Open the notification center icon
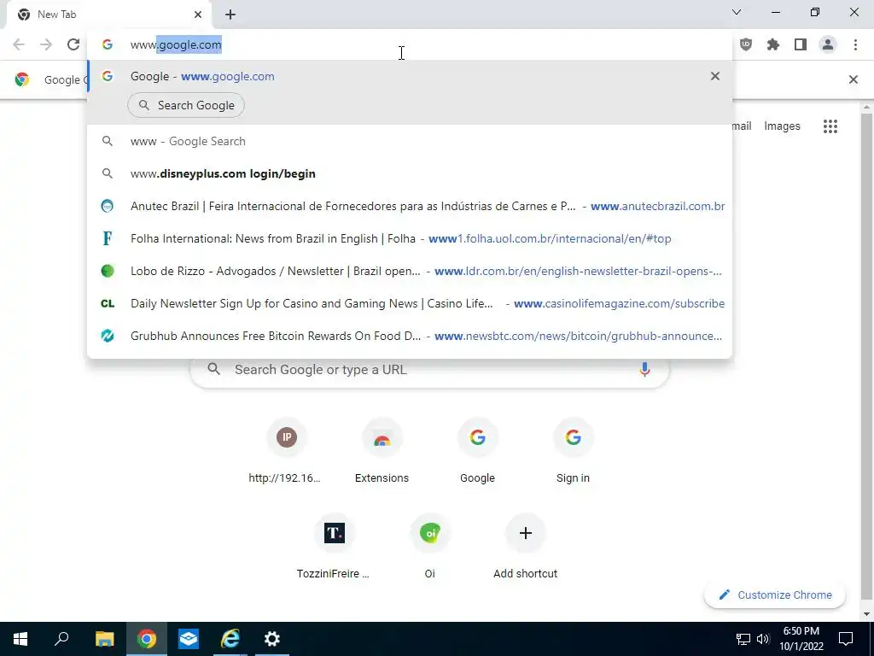This screenshot has height=656, width=874. click(846, 639)
